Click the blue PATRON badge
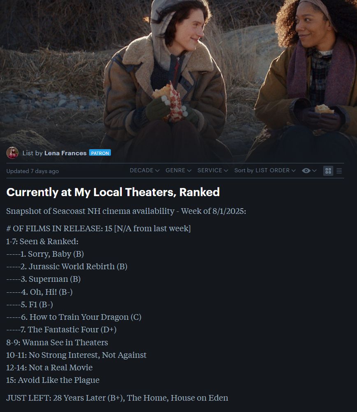 click(x=100, y=153)
